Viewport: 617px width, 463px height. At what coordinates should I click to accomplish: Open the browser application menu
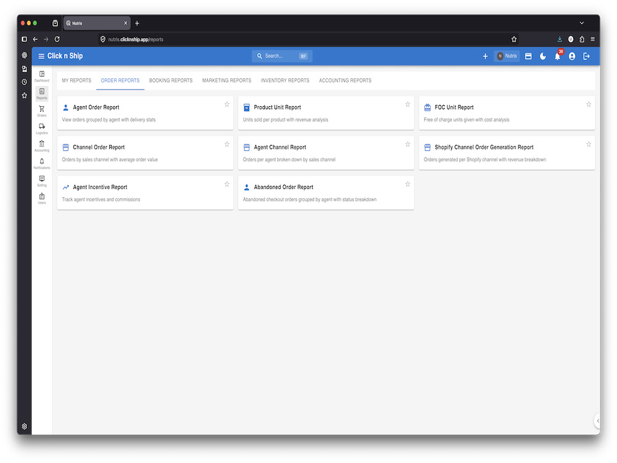[592, 39]
